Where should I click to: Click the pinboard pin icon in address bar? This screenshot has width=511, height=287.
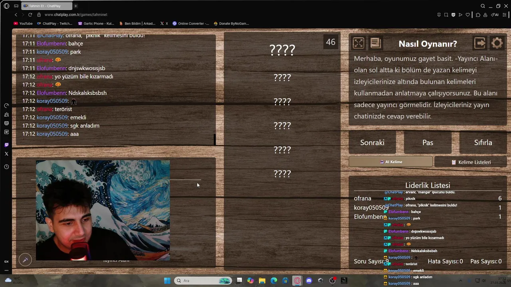tap(439, 15)
